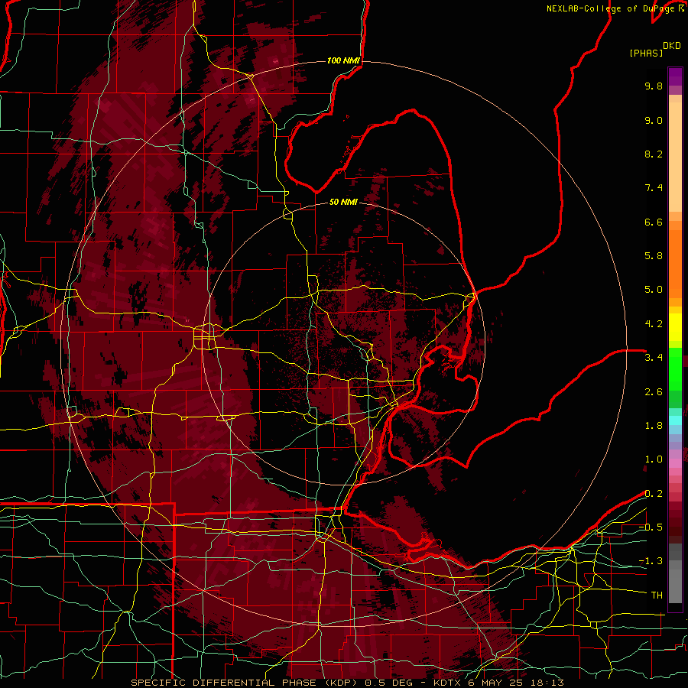Select the 1.8 legend value
The width and height of the screenshot is (688, 688).
(x=654, y=426)
